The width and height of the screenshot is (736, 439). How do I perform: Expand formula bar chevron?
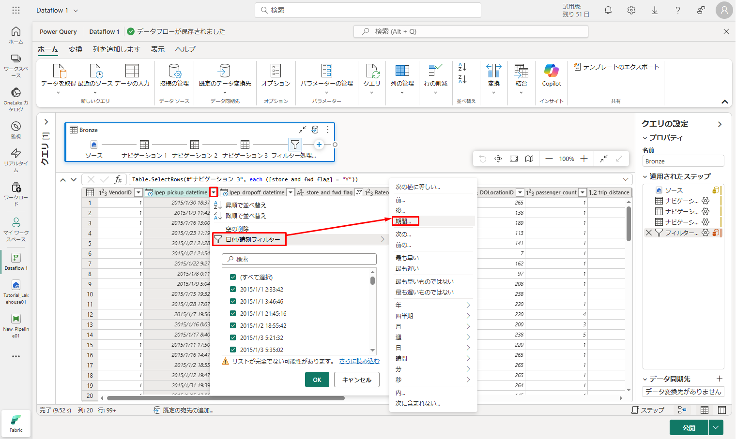tap(626, 179)
